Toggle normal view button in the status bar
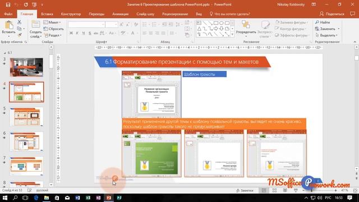 (264, 190)
